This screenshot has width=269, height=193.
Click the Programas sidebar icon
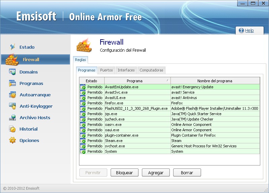coord(12,83)
